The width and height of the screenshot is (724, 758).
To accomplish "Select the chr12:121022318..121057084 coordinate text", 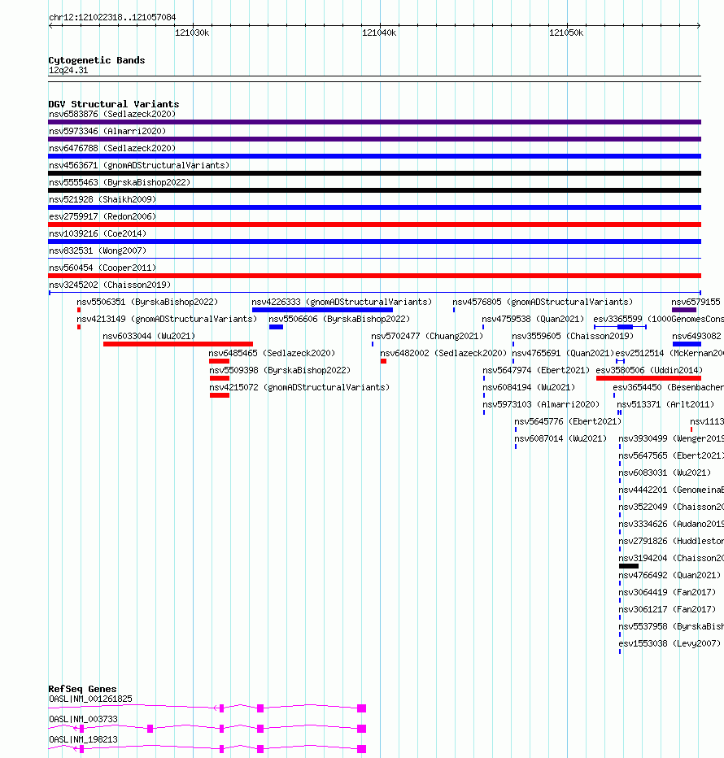I will click(x=112, y=17).
